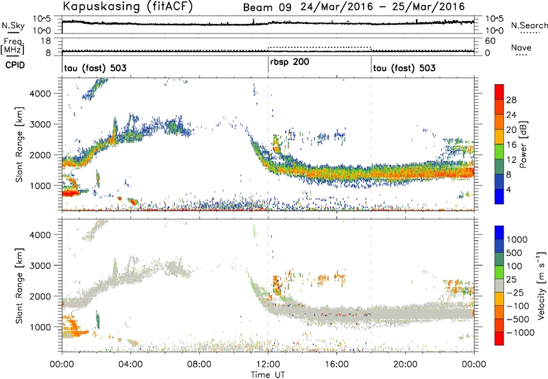Click the 'Time UT' axis title

point(268,375)
